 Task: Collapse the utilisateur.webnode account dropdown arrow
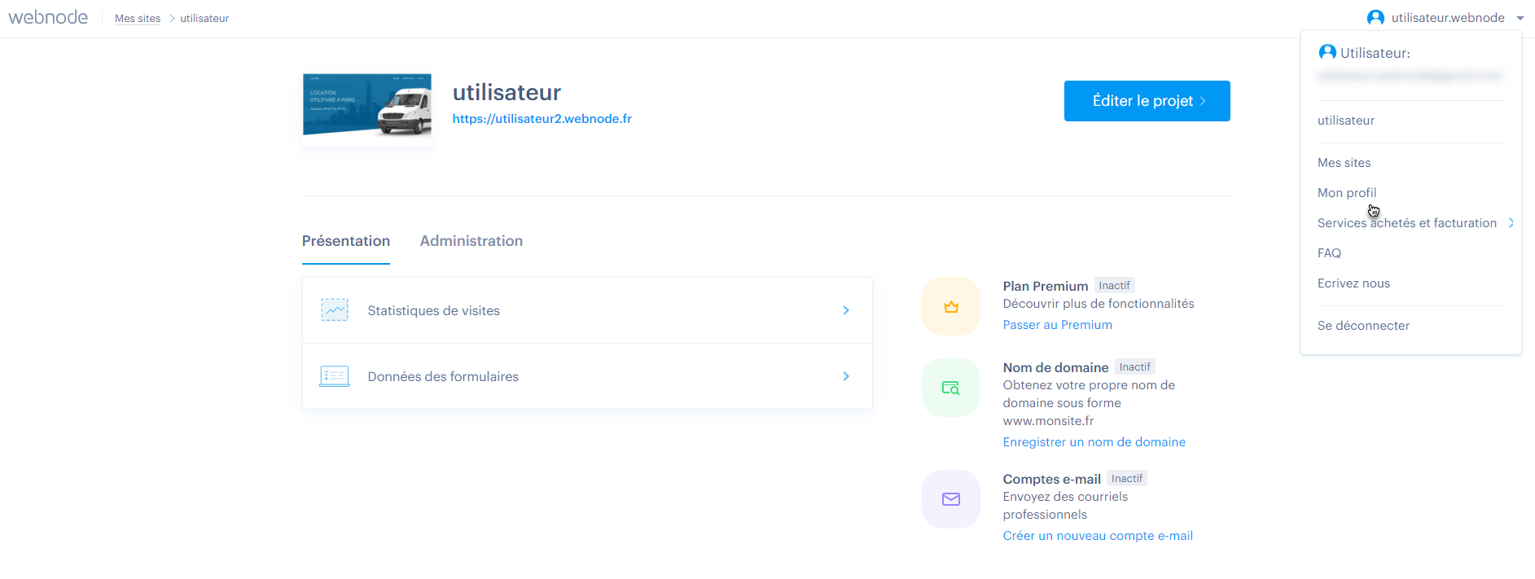click(1520, 18)
